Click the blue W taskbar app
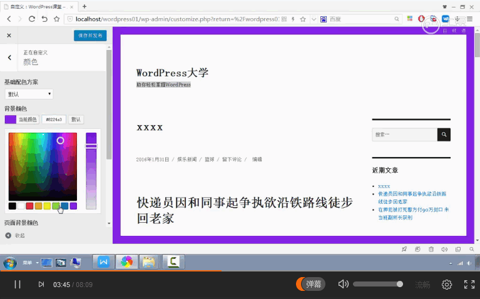The image size is (480, 299). coord(103,262)
